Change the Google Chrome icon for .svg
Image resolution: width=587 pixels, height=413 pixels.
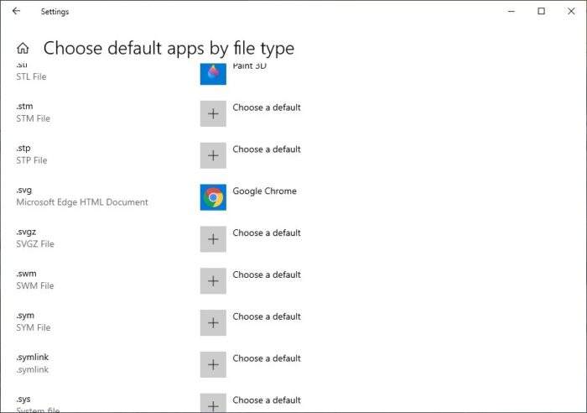tap(213, 197)
